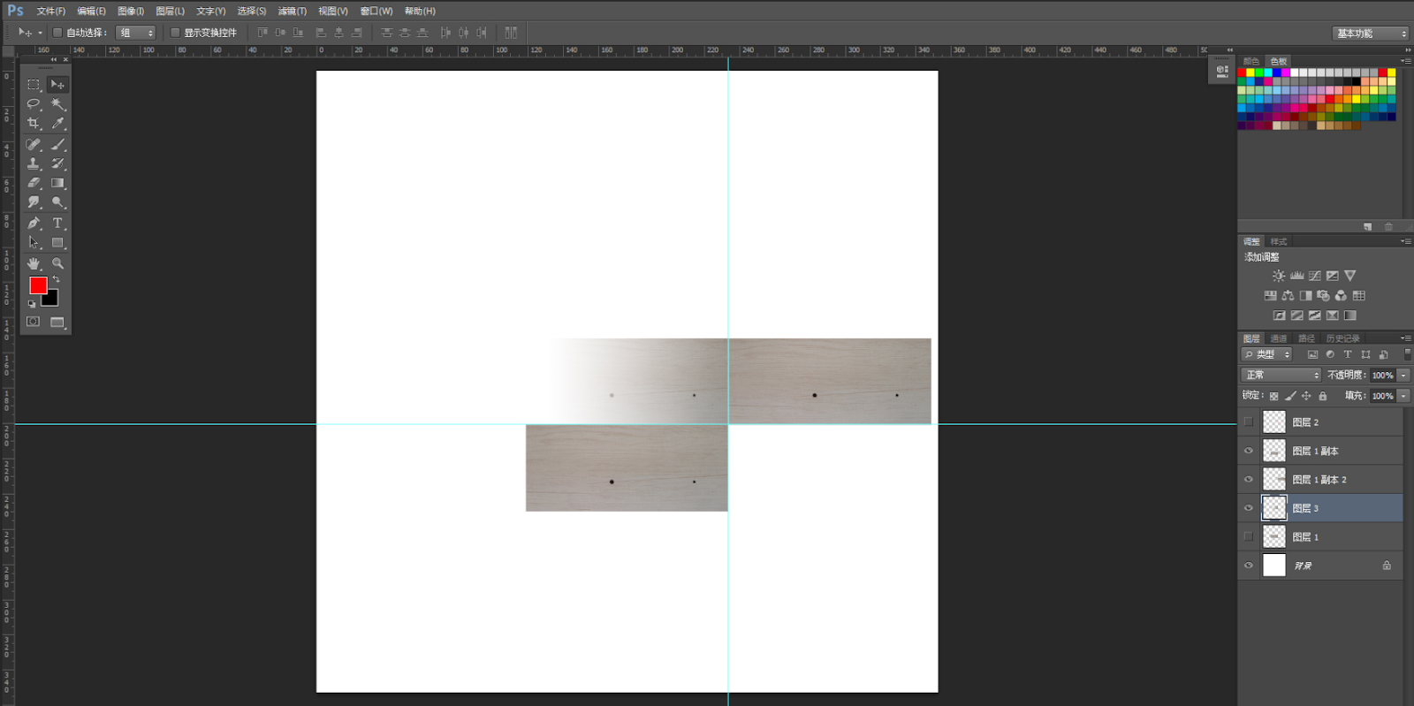Select the Magic Wand tool
Screen dimensions: 1414x706
click(57, 104)
